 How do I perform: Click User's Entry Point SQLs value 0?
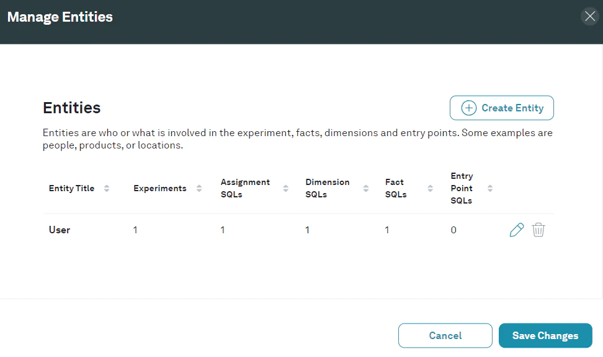click(453, 230)
